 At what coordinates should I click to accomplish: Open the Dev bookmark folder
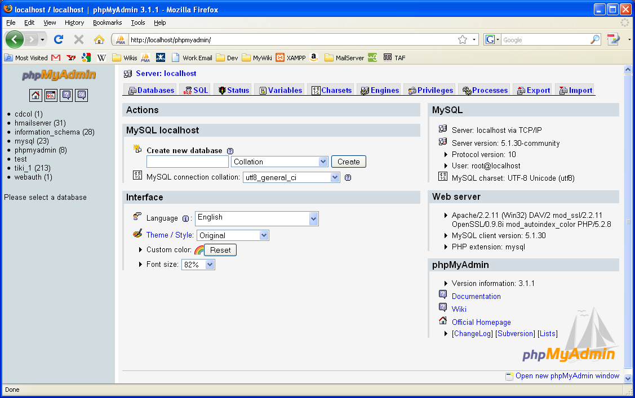pos(227,58)
